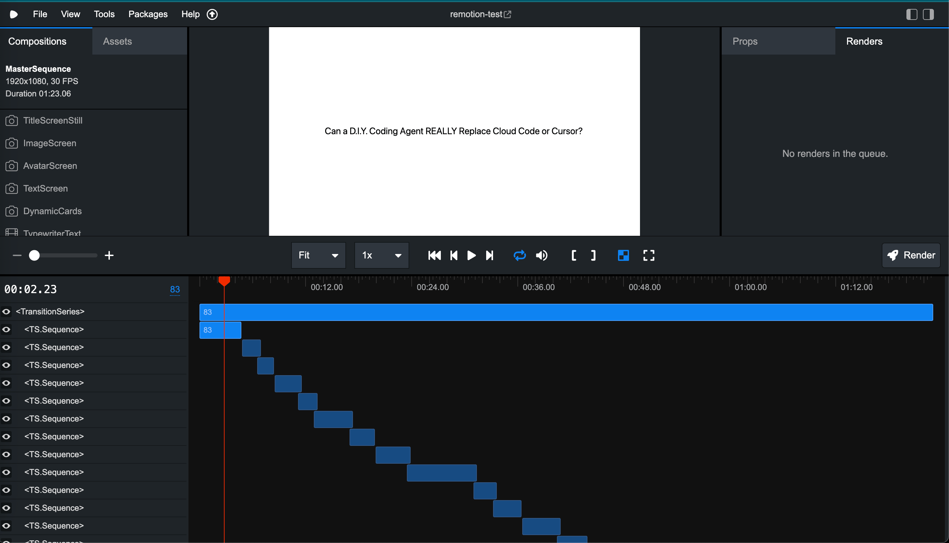Click the 00:02.23 timecode field
This screenshot has width=949, height=543.
click(x=31, y=289)
